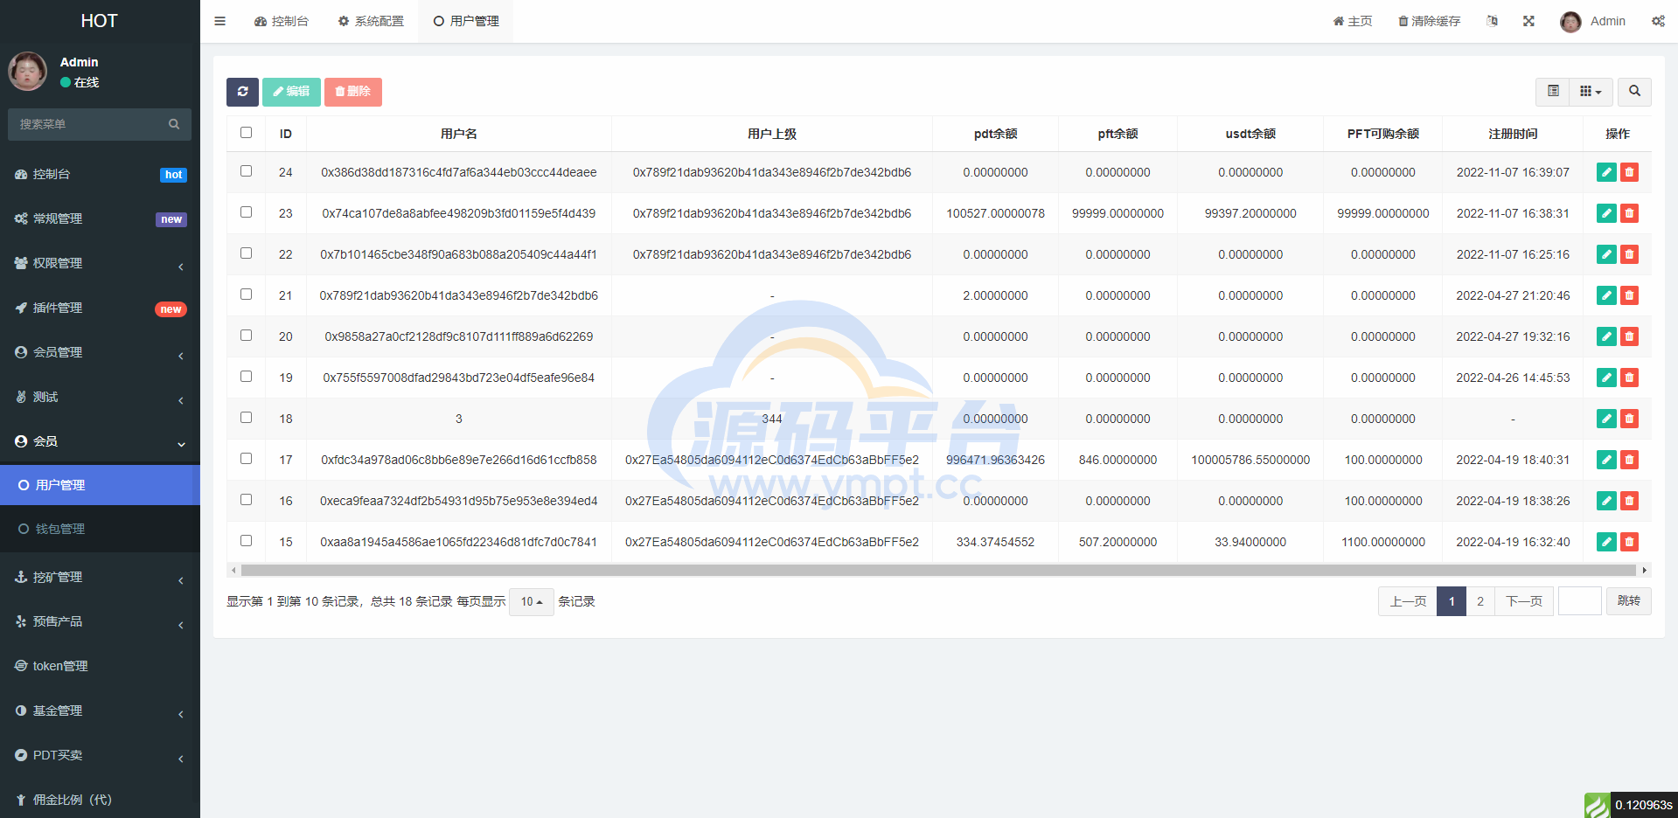Click the fullscreen toggle icon
The height and width of the screenshot is (818, 1678).
pos(1528,21)
